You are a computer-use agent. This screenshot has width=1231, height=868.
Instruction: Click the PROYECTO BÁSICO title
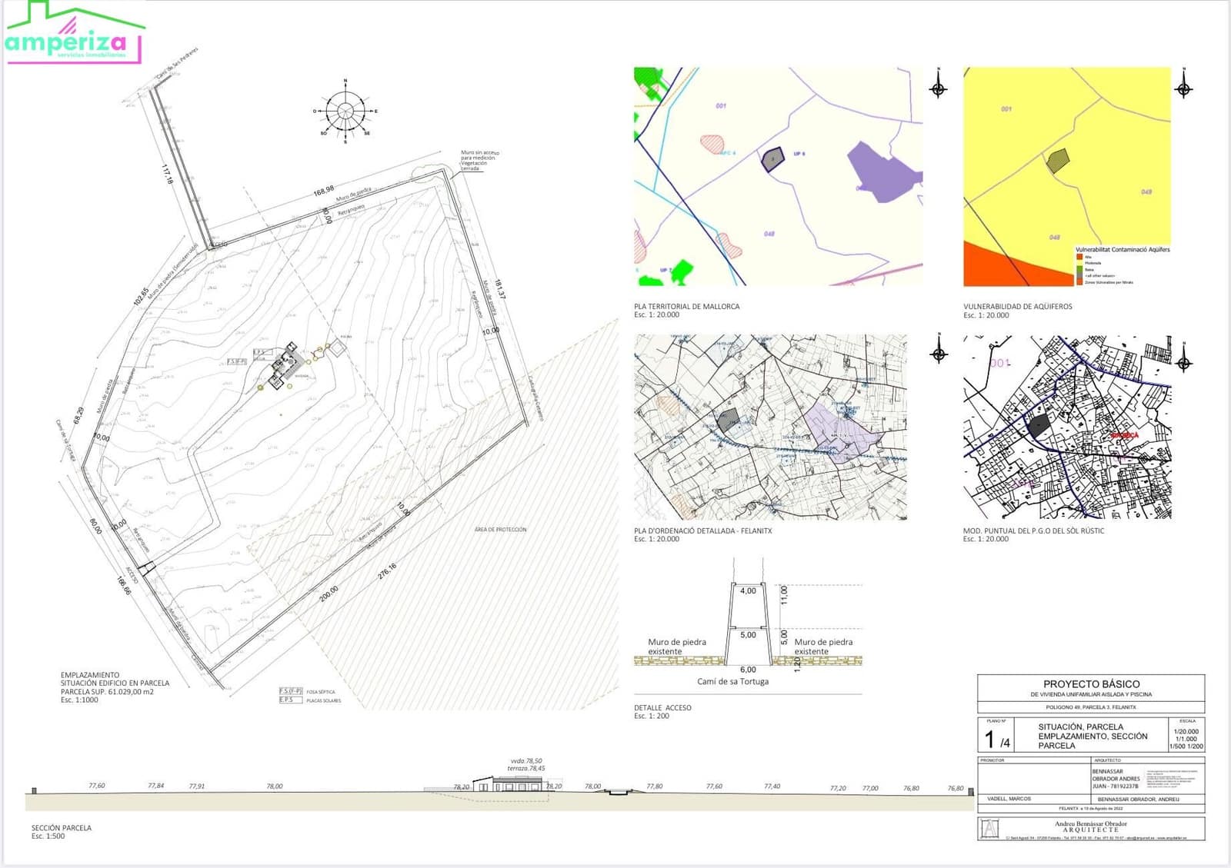coord(1090,683)
